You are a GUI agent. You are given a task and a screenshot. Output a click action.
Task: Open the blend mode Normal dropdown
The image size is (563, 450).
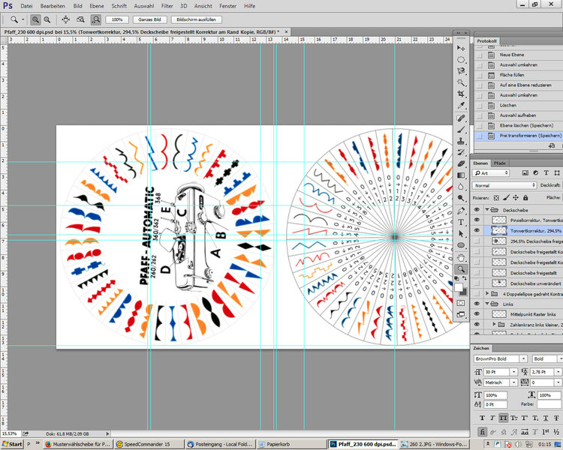point(504,185)
